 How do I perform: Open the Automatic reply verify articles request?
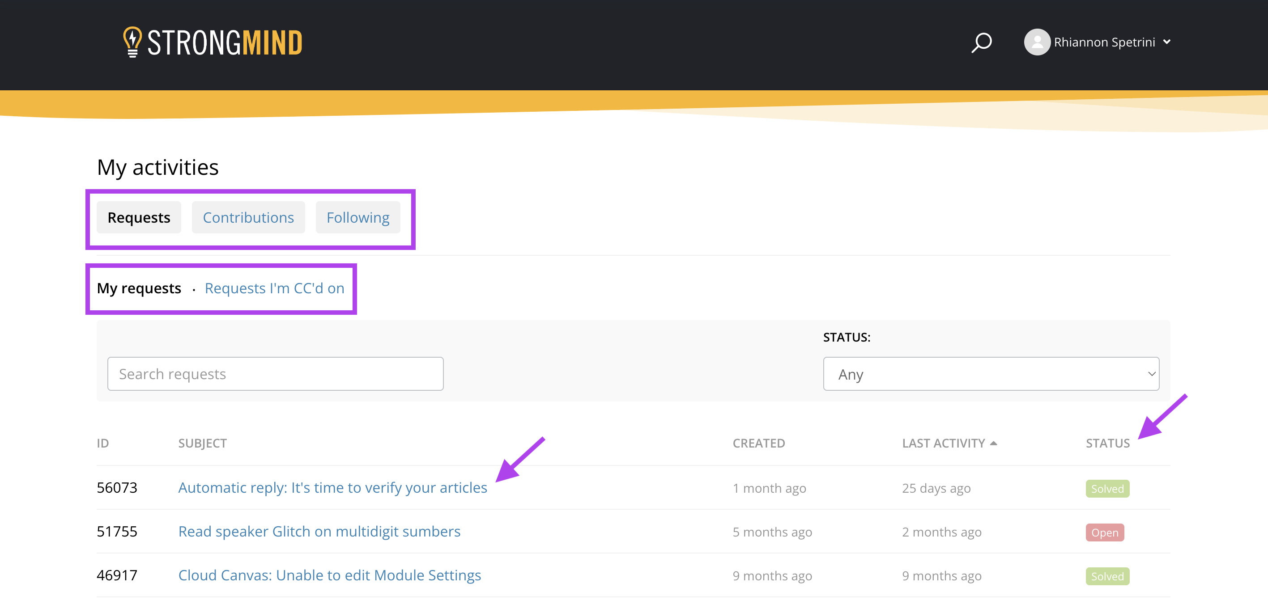(332, 488)
